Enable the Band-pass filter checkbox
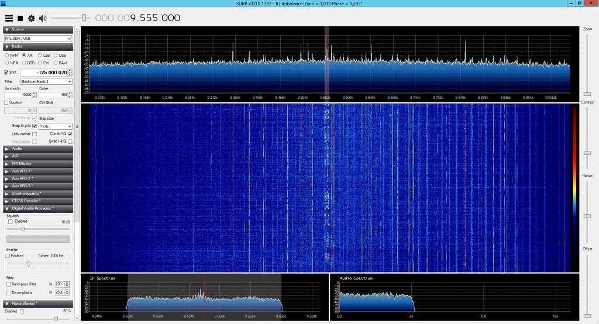The width and height of the screenshot is (599, 324). 8,284
